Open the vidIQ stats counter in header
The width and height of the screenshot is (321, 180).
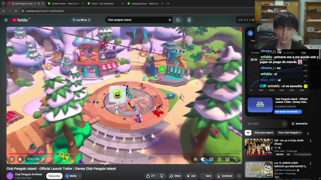tap(246, 20)
